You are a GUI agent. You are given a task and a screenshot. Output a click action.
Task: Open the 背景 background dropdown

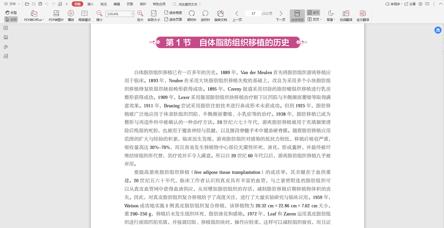pos(331,16)
